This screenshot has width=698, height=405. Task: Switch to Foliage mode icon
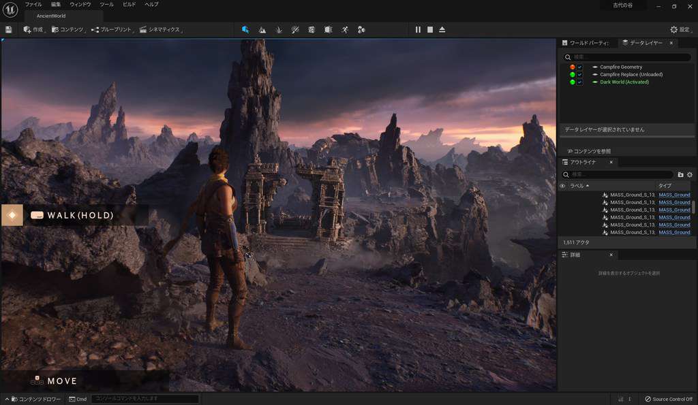[279, 30]
